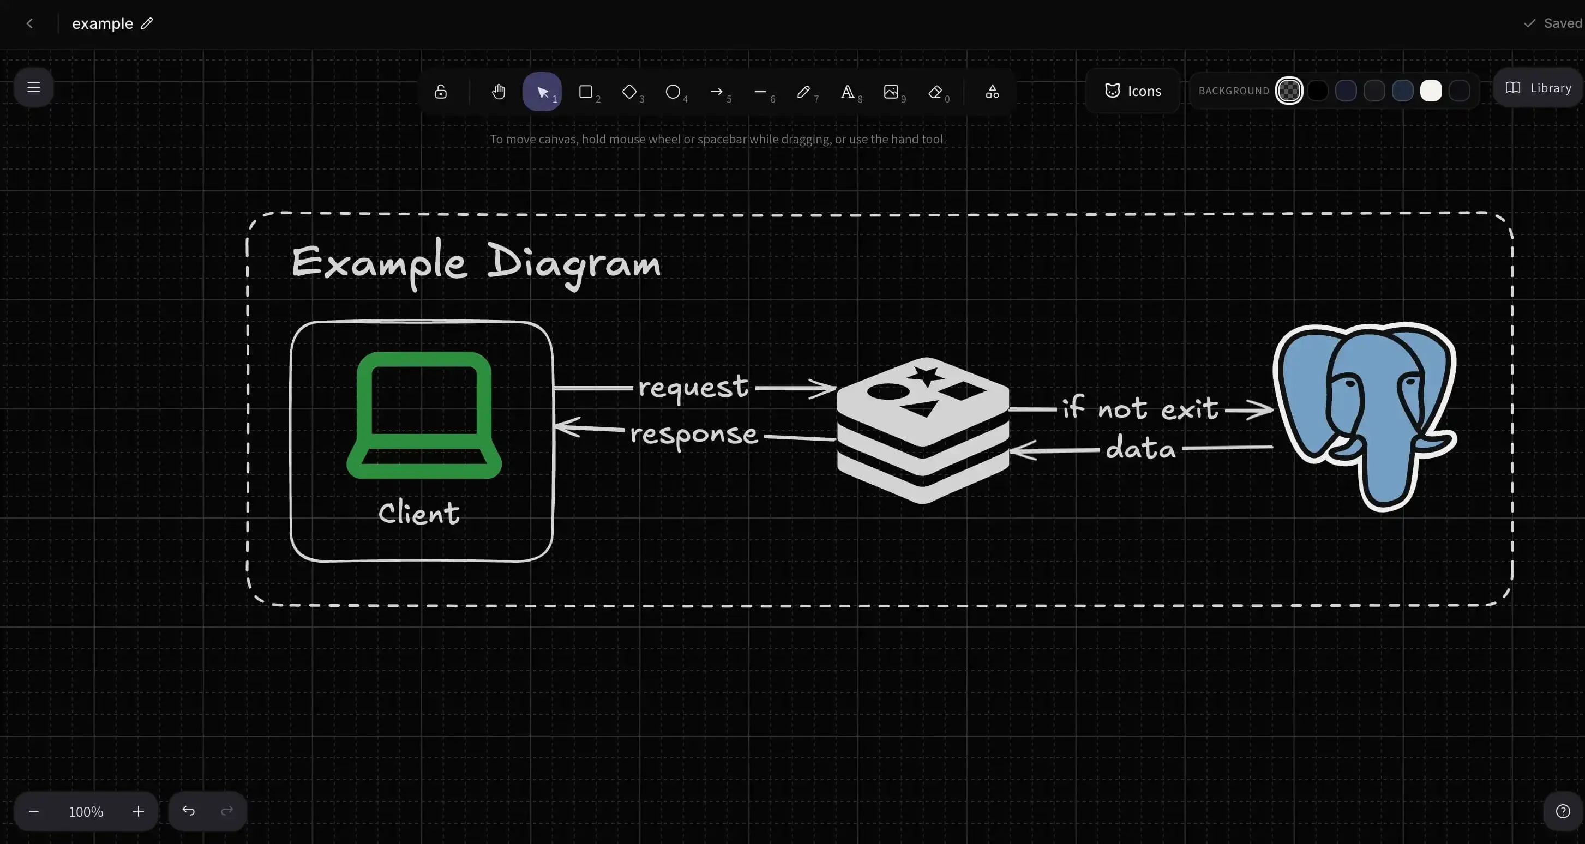This screenshot has height=844, width=1585.
Task: Choose the dark navy background swatch
Action: click(1346, 91)
